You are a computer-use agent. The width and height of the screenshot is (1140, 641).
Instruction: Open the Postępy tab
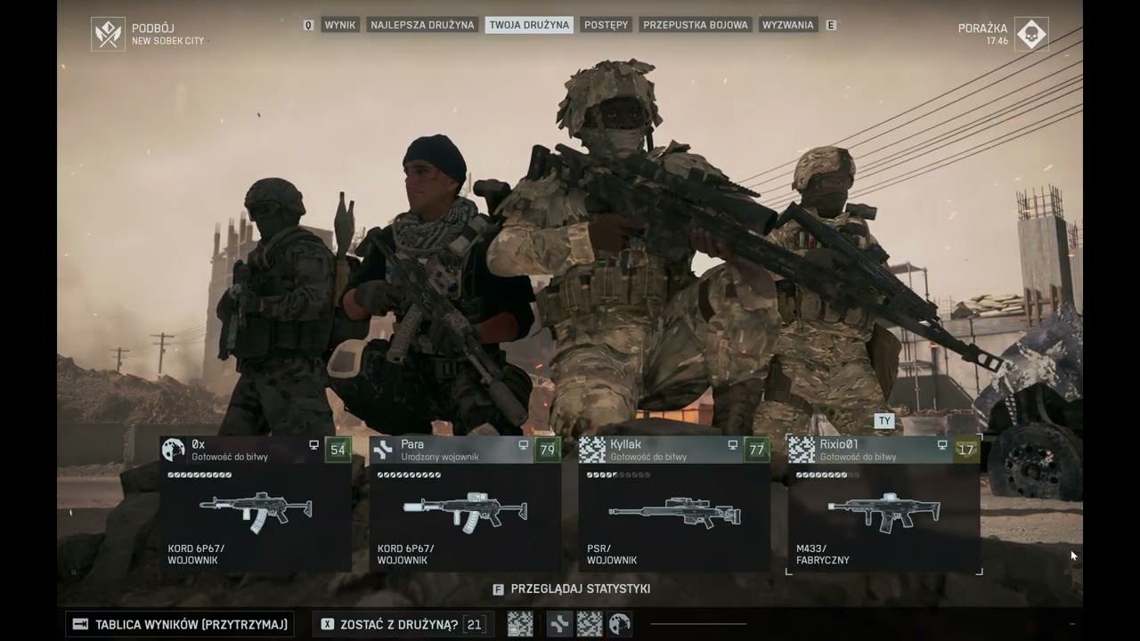[x=606, y=25]
